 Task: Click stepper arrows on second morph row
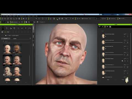click(x=128, y=43)
